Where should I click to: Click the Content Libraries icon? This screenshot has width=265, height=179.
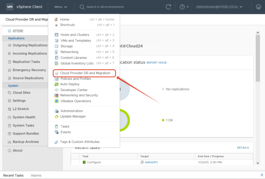tap(56, 58)
